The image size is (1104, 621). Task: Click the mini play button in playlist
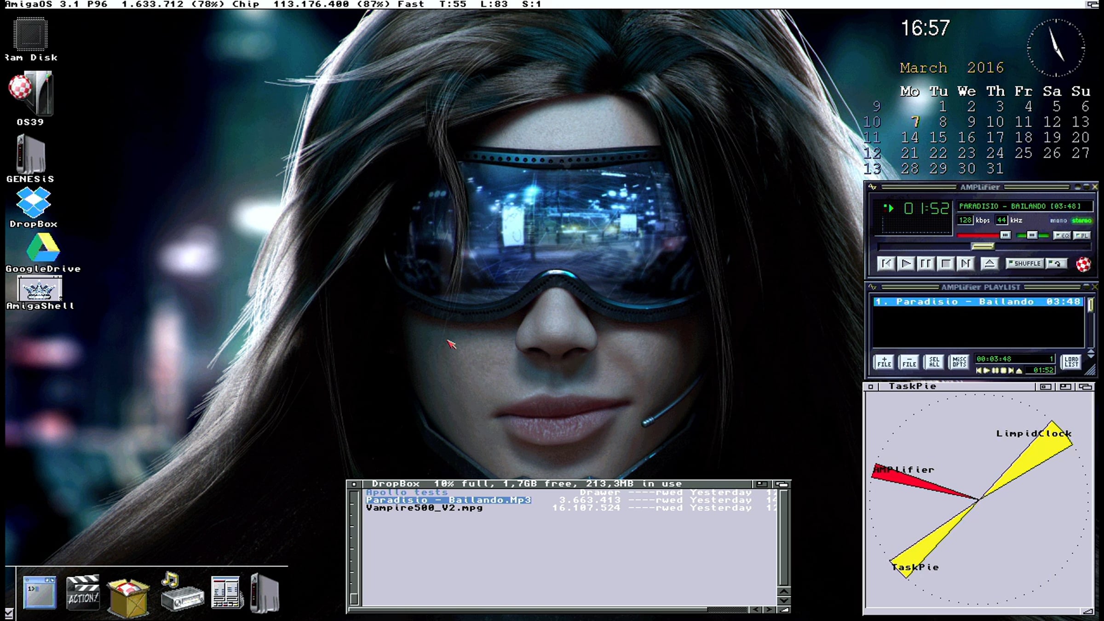(x=987, y=370)
